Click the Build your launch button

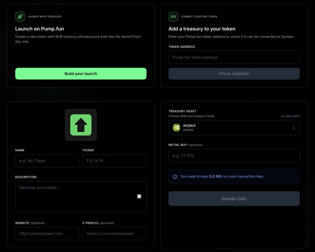pyautogui.click(x=81, y=74)
